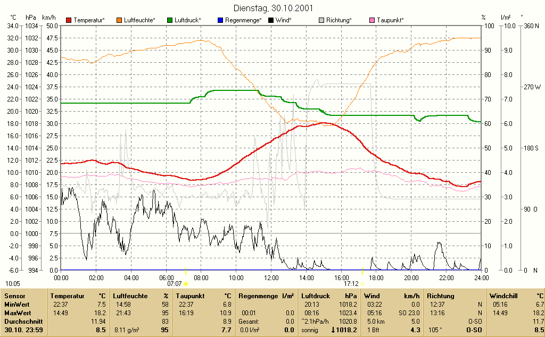Image resolution: width=545 pixels, height=337 pixels.
Task: Click the Windchill column header
Action: [503, 296]
